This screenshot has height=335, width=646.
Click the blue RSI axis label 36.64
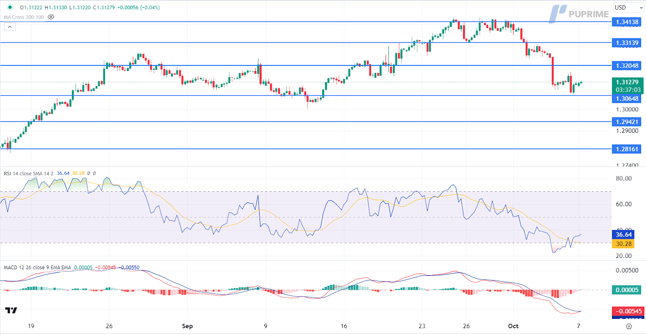tap(623, 234)
